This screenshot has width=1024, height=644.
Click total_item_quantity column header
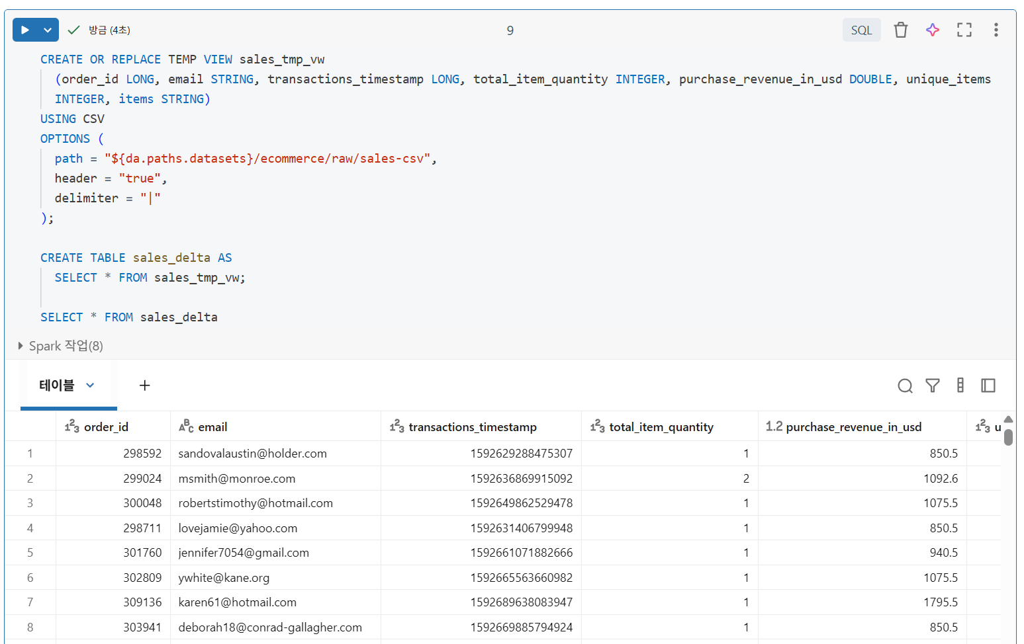click(670, 426)
